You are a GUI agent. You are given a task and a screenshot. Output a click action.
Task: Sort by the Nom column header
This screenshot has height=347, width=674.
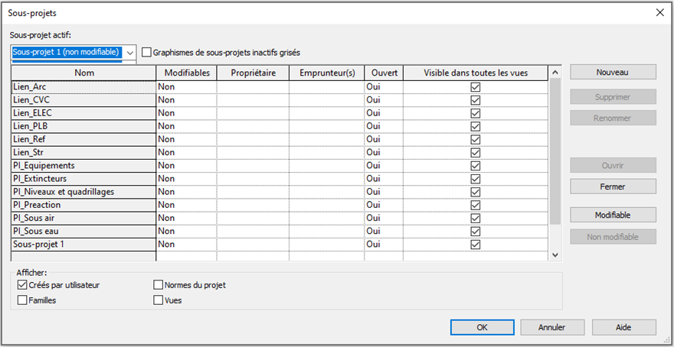point(83,73)
